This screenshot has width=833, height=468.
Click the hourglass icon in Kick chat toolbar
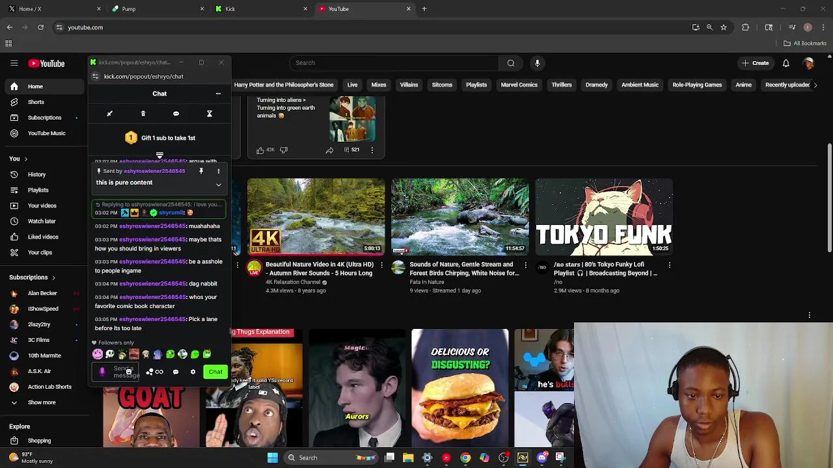tap(210, 114)
